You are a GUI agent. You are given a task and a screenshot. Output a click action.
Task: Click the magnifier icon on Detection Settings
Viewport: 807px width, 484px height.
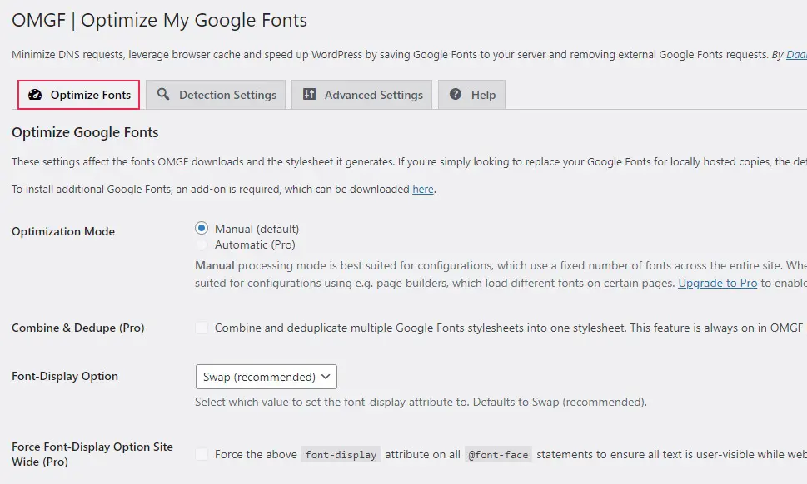point(163,94)
